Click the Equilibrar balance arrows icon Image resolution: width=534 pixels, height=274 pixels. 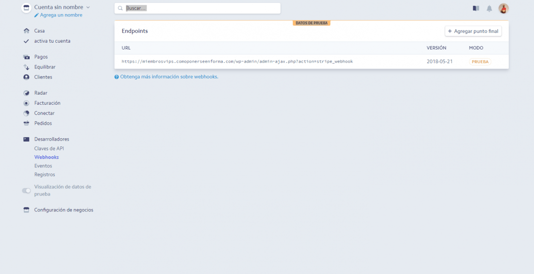[26, 67]
